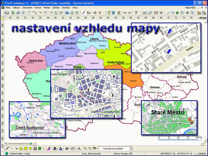Click the info figure icon
Screen dimensions: 208x156
click(x=72, y=13)
